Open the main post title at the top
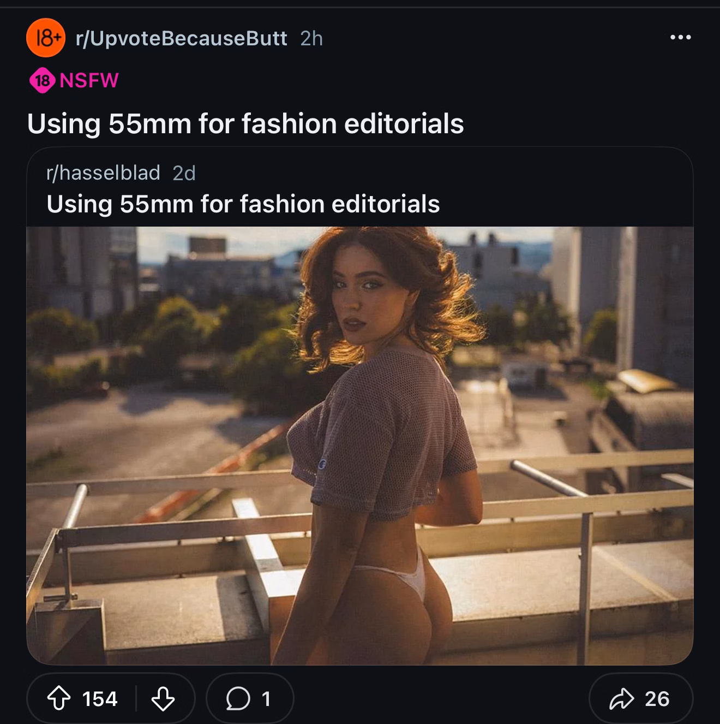Image resolution: width=720 pixels, height=724 pixels. point(245,123)
